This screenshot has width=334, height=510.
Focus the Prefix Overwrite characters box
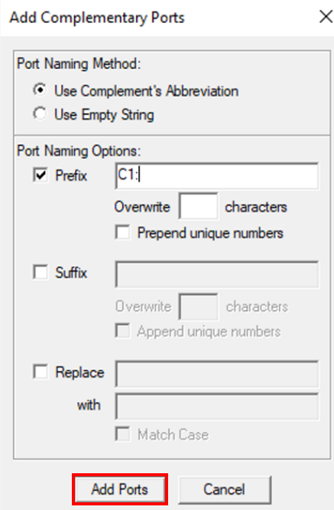point(198,206)
